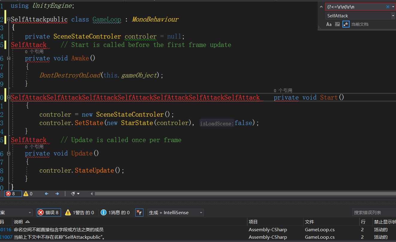
Task: Click the editor horizontal scrollbar track
Action: coord(245,194)
